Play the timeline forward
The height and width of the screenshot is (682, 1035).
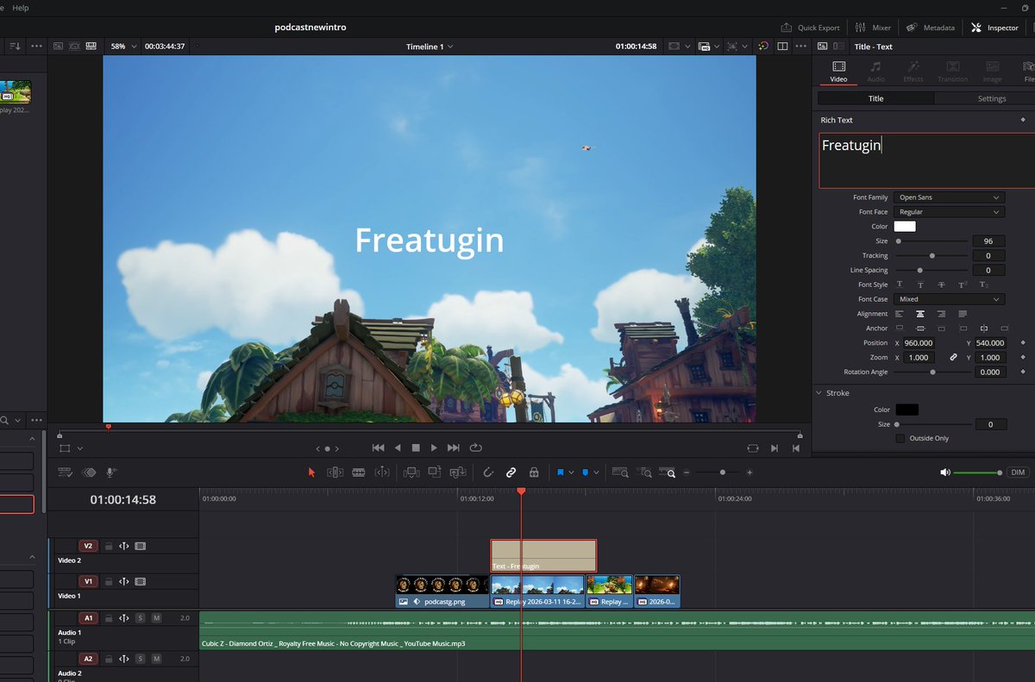[434, 448]
